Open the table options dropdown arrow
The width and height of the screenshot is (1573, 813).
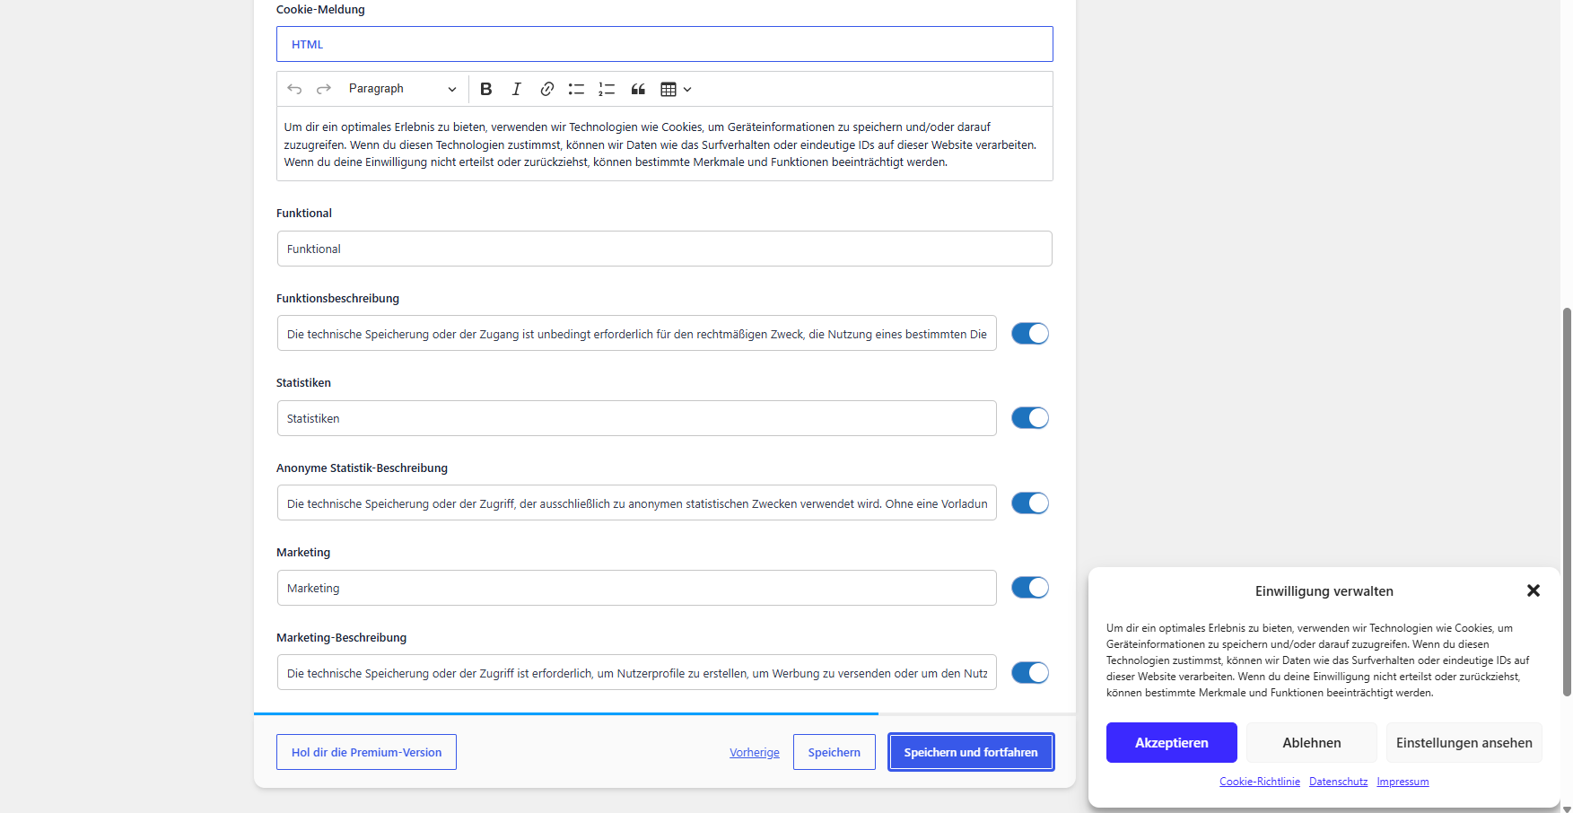687,89
